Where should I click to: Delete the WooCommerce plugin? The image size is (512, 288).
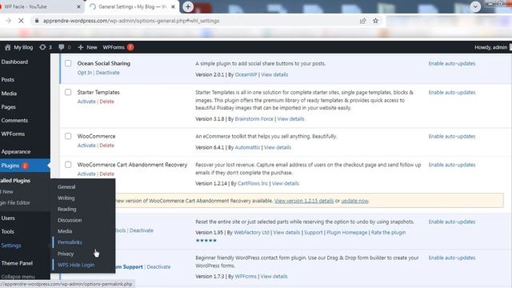[106, 146]
